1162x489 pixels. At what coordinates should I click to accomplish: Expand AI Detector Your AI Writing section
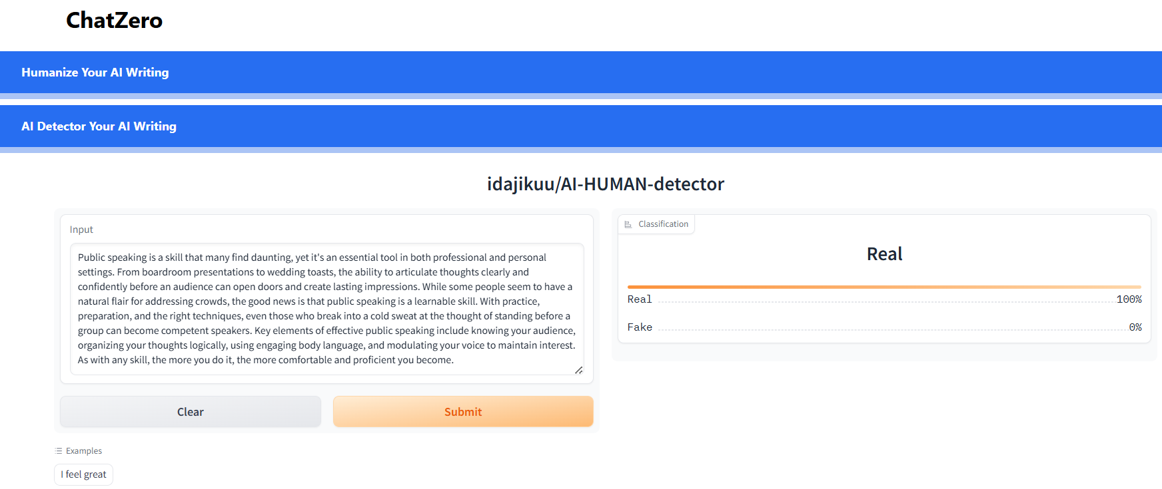coord(581,126)
